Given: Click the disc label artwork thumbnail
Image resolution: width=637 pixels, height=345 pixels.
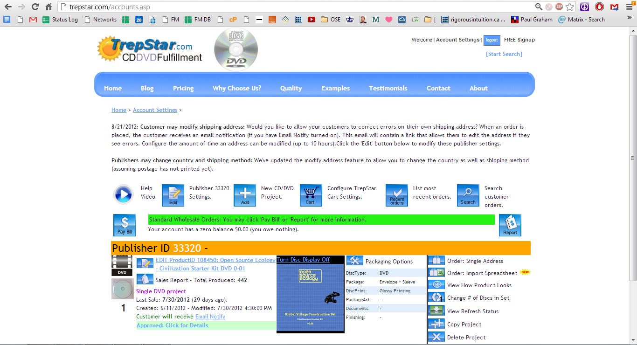Looking at the screenshot, I should (311, 298).
